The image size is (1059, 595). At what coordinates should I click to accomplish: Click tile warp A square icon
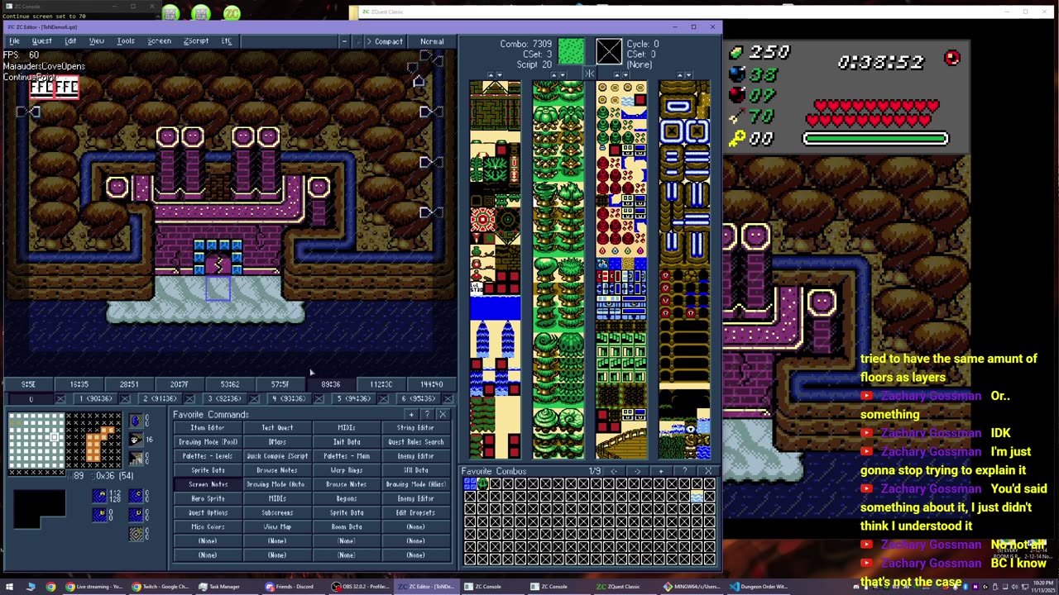tap(99, 496)
